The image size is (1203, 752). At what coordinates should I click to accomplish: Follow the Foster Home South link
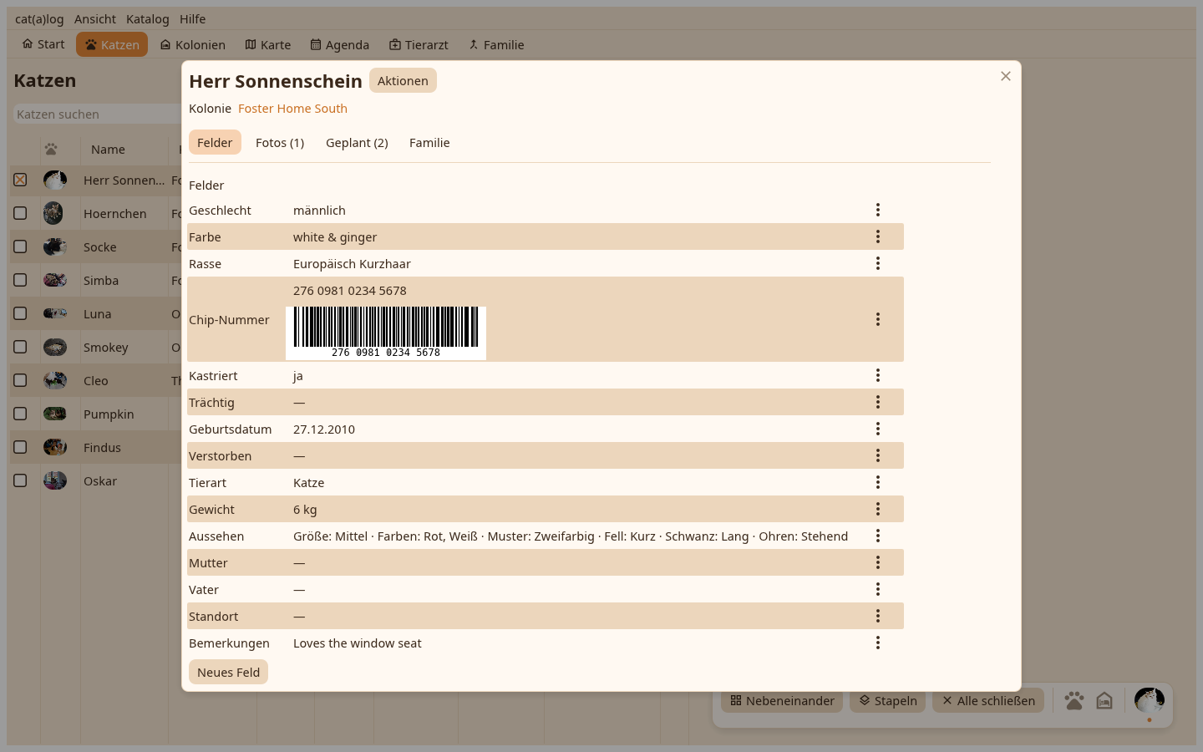click(292, 109)
